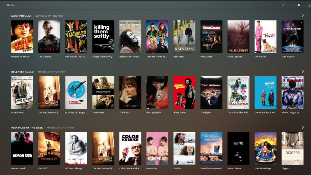Open The Unseen poster
Screen dimensions: 311x175
[49, 37]
